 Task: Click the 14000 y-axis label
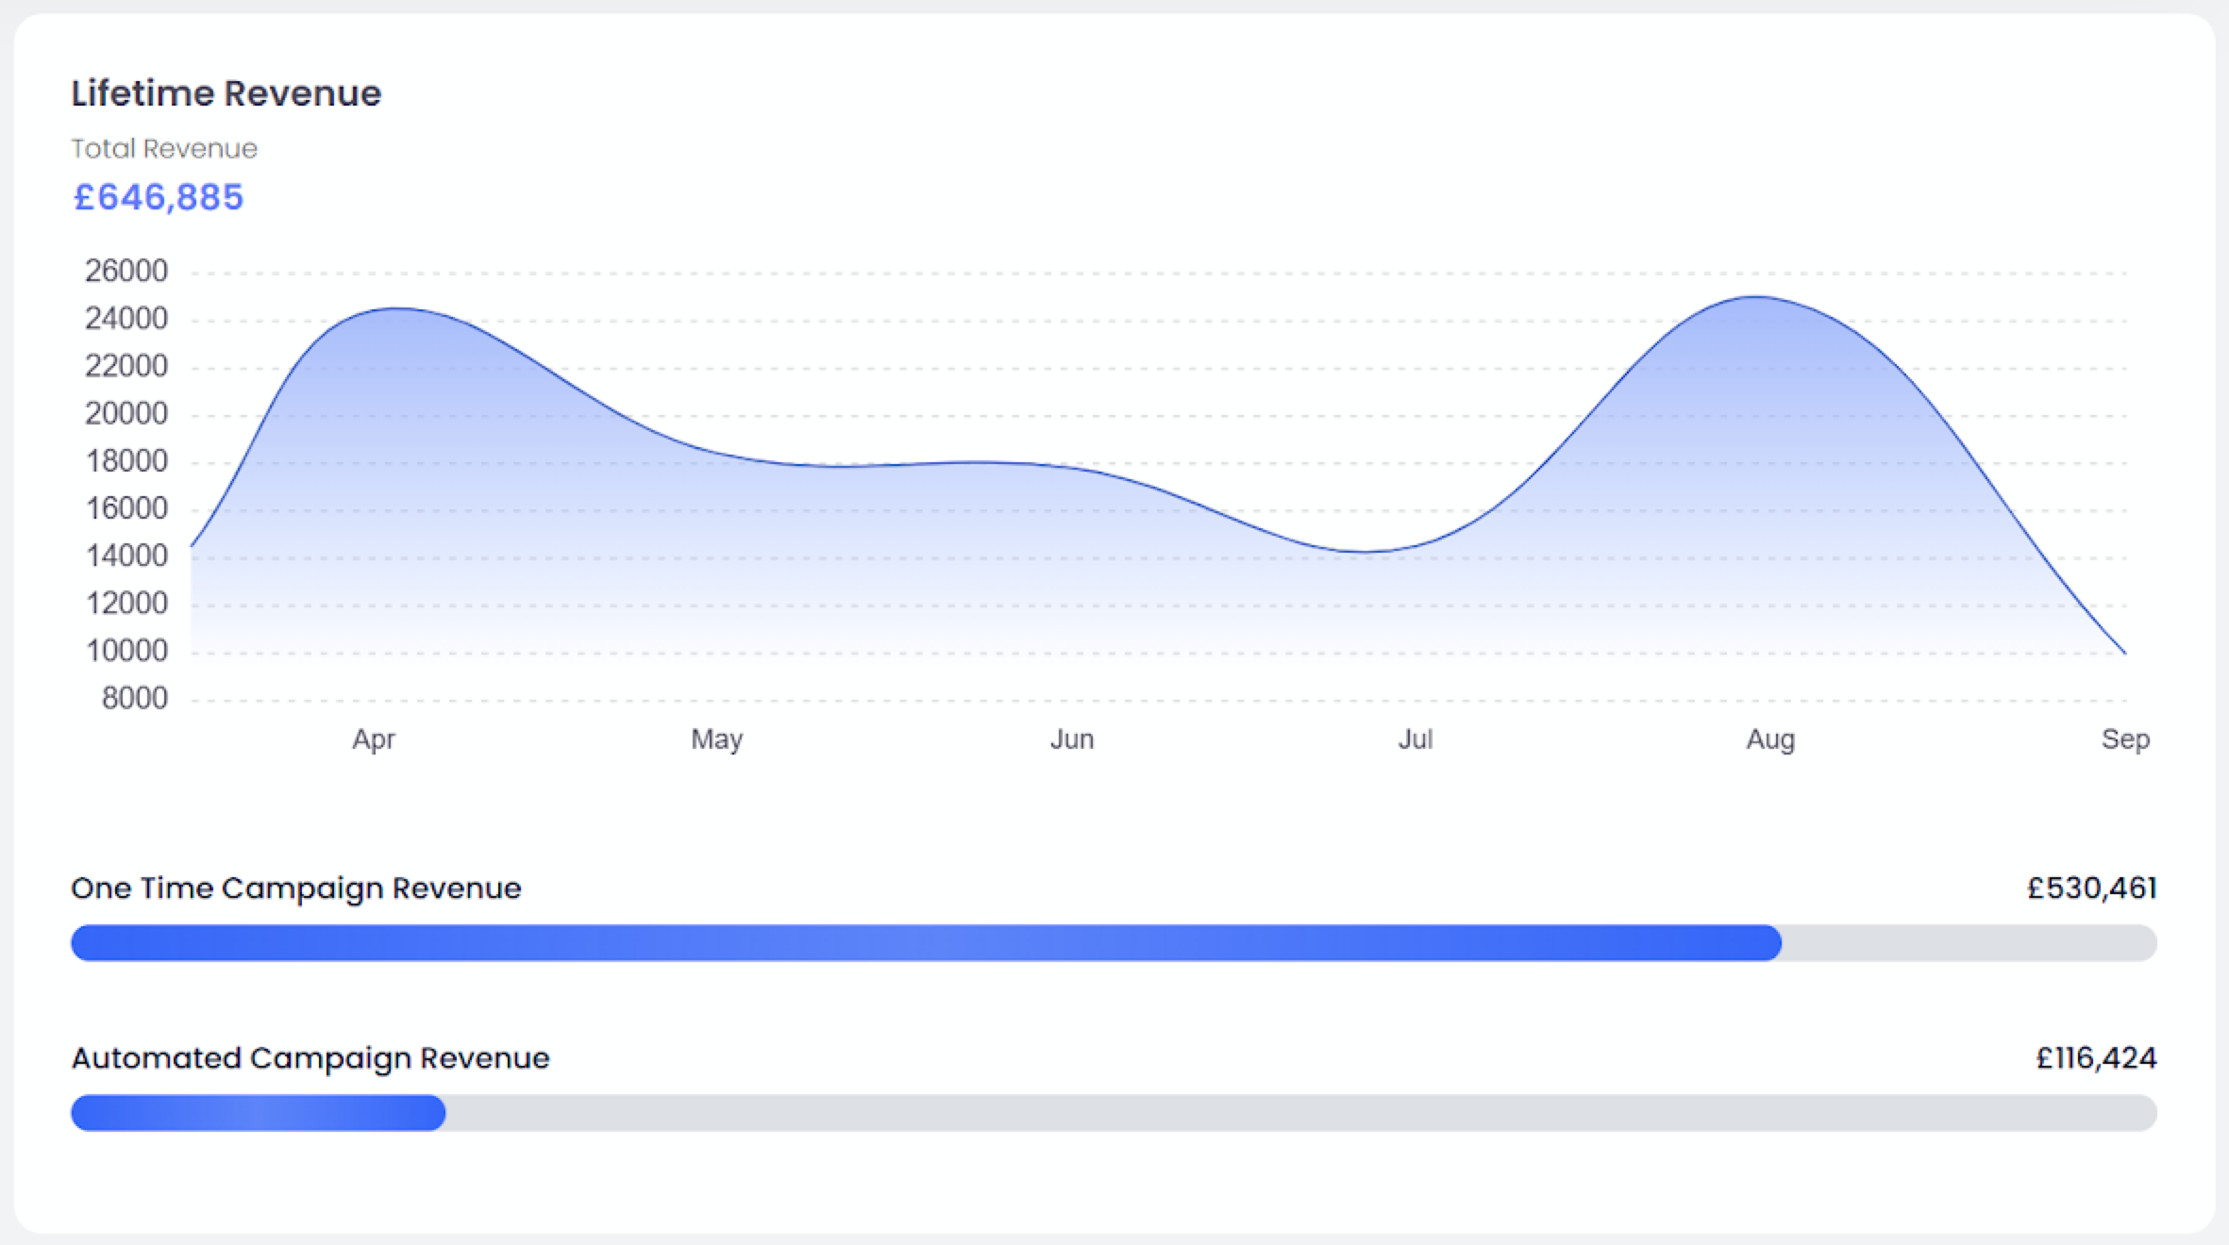[126, 556]
